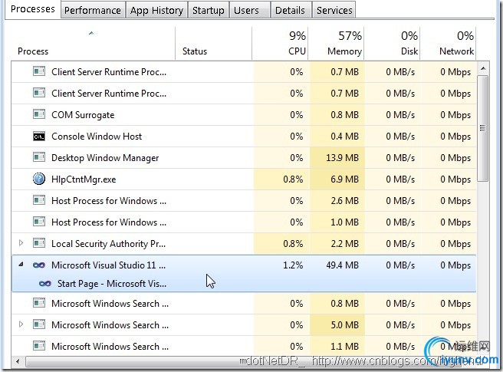Click the first Client Server Runtime icon
The height and width of the screenshot is (372, 503).
pyautogui.click(x=39, y=72)
